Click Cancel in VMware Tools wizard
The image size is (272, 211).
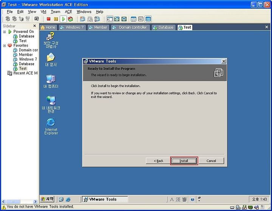click(x=211, y=161)
